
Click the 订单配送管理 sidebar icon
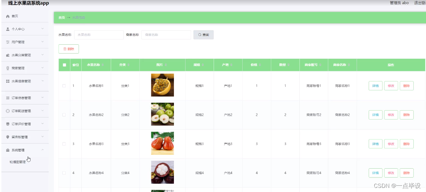point(8,111)
